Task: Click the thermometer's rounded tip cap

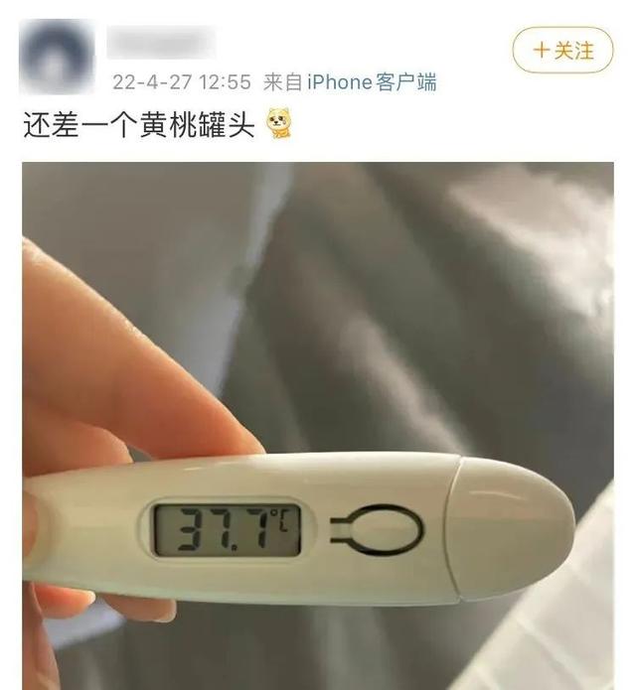Action: (x=511, y=529)
